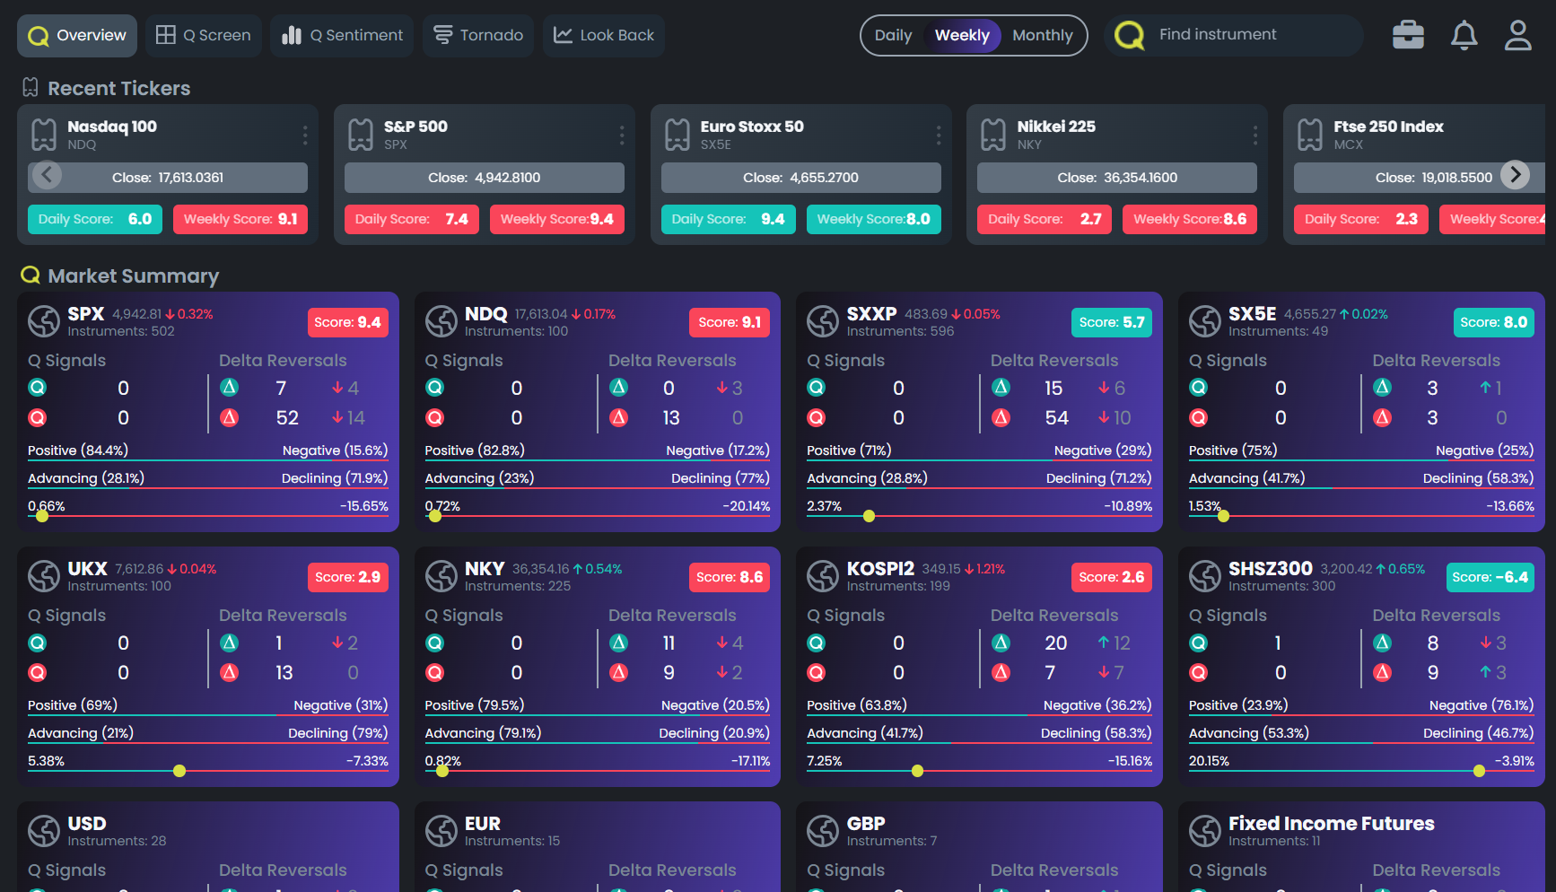1556x892 pixels.
Task: Open the Q Sentiment view
Action: 341,35
